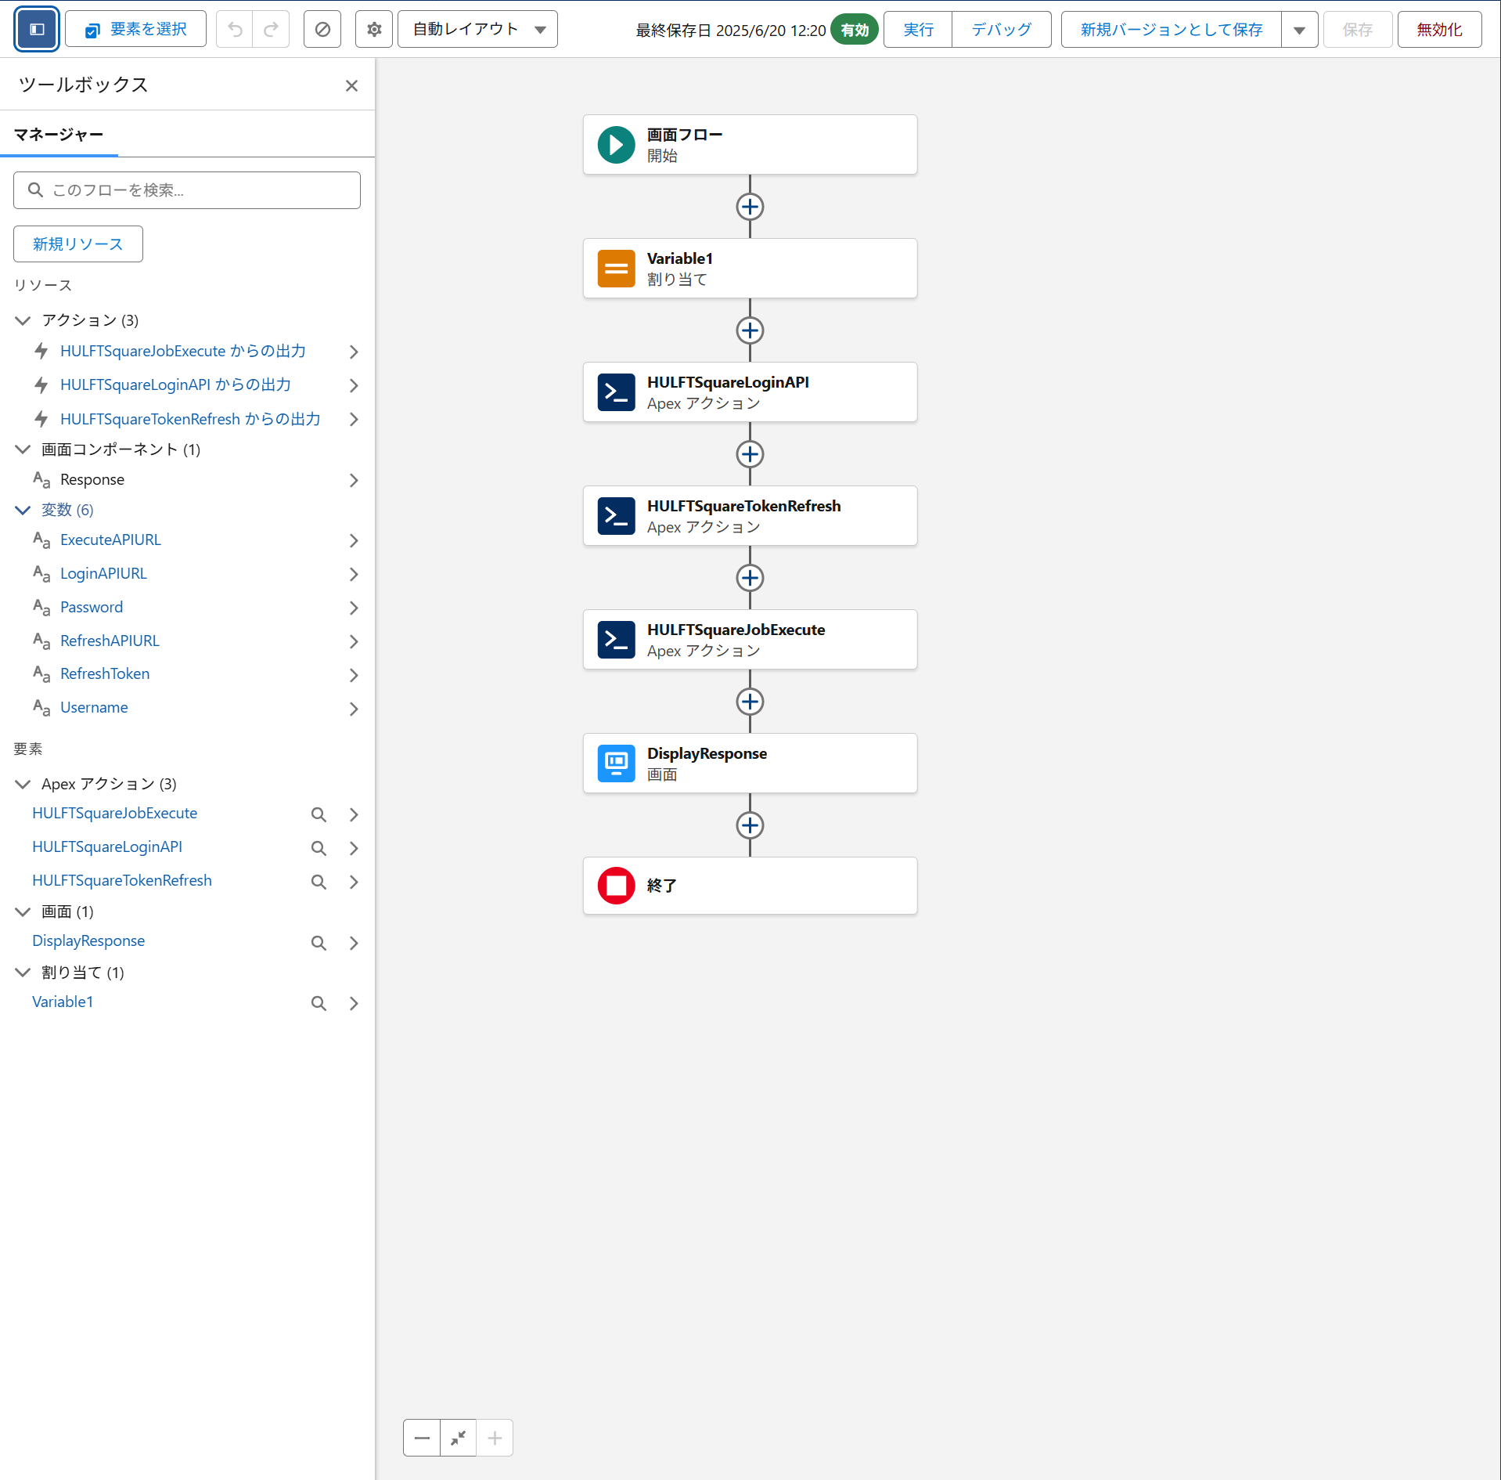Close the ツールボックス panel
1501x1480 pixels.
coord(351,85)
